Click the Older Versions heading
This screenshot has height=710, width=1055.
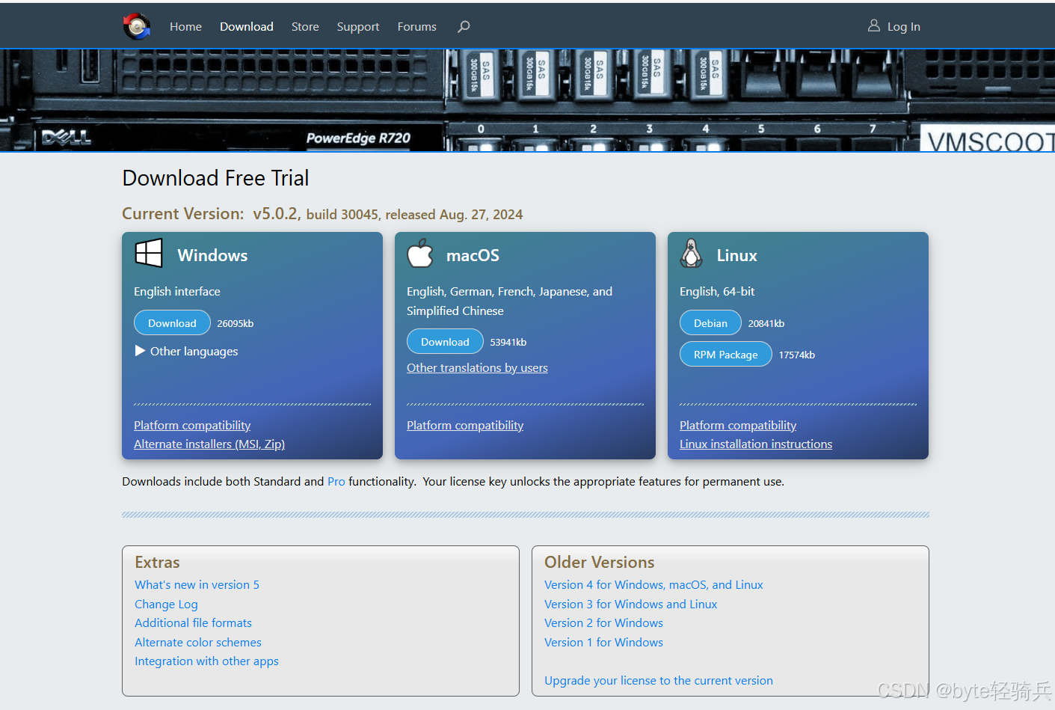coord(600,563)
